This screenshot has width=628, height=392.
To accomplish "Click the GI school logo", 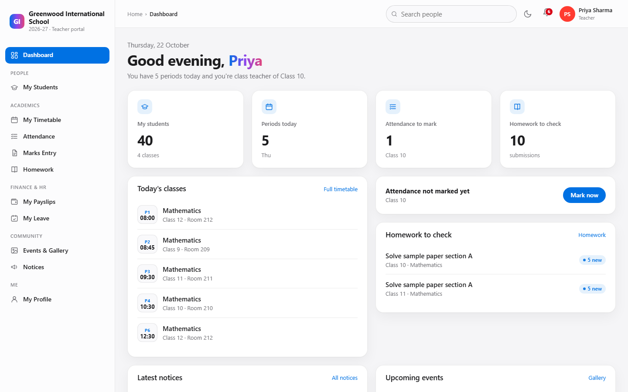I will click(x=17, y=21).
